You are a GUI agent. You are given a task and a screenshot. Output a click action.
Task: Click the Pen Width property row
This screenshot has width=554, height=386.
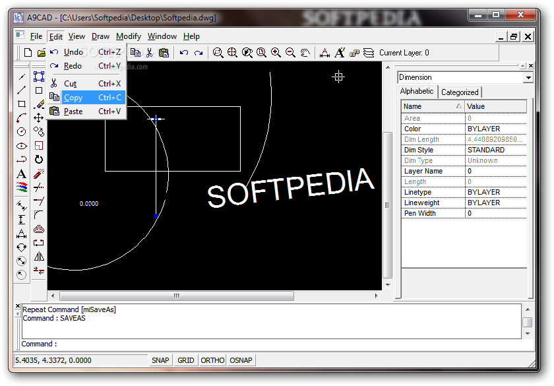464,214
